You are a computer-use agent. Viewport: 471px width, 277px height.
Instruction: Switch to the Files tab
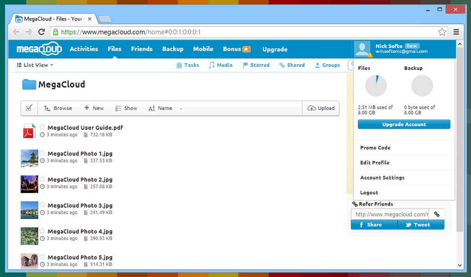pos(115,49)
